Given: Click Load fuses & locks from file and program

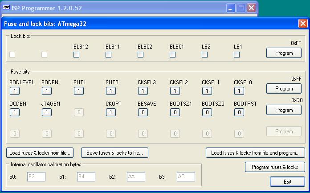Looking at the screenshot, I should (255, 152).
